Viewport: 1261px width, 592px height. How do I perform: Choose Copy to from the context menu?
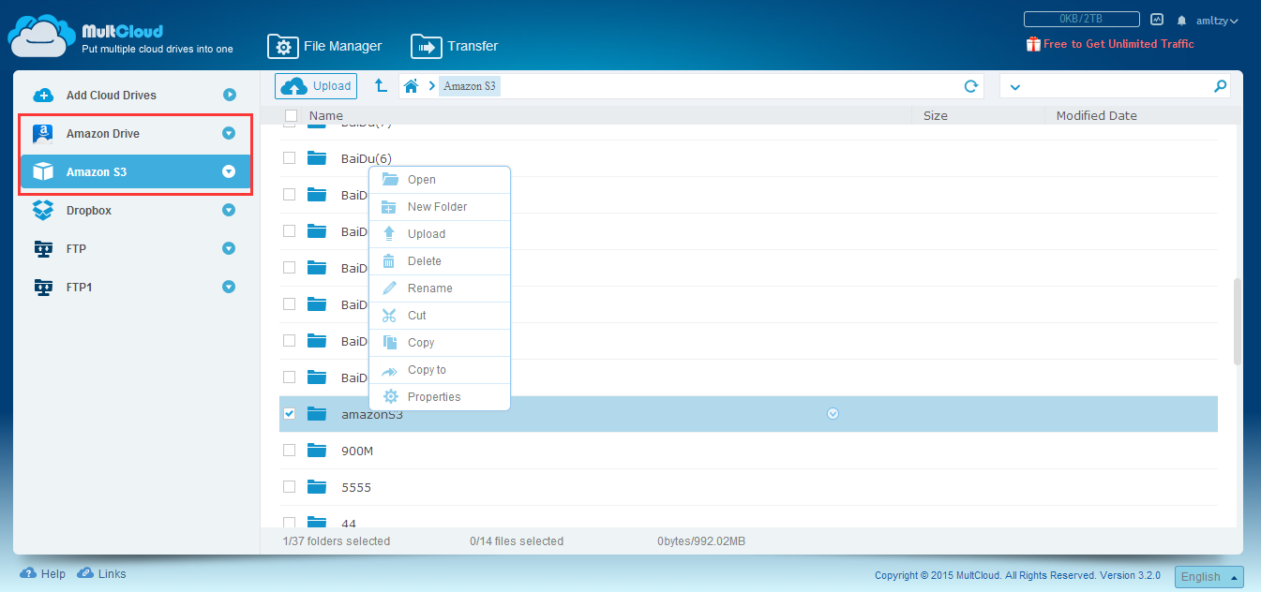pos(440,370)
